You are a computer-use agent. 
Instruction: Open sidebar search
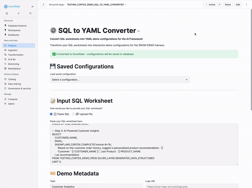pos(30,13)
